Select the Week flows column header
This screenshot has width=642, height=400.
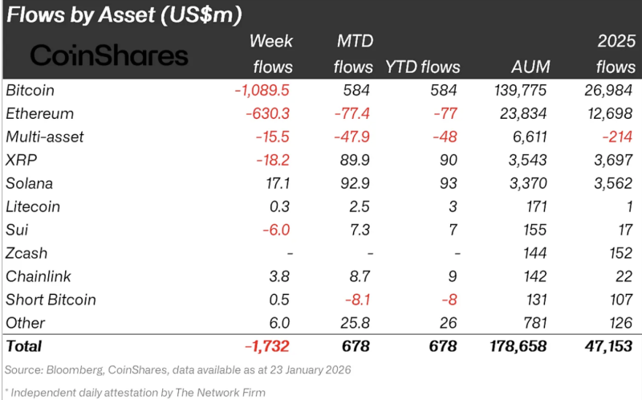tap(272, 54)
